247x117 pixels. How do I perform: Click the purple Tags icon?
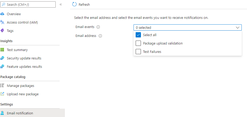click(x=2, y=31)
